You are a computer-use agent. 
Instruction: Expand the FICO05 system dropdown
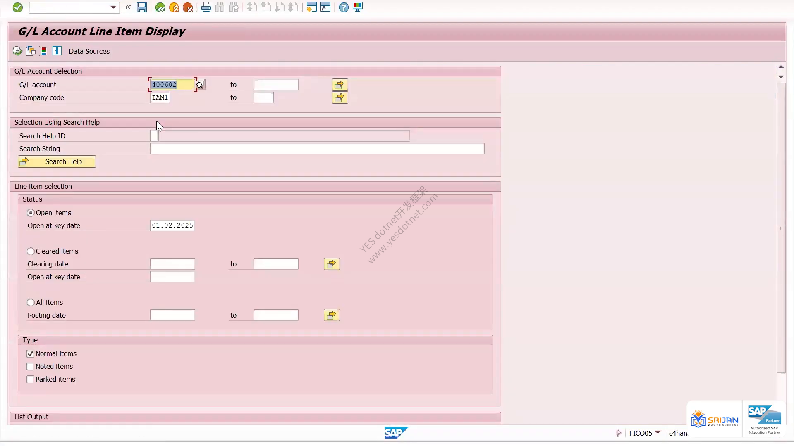click(658, 432)
